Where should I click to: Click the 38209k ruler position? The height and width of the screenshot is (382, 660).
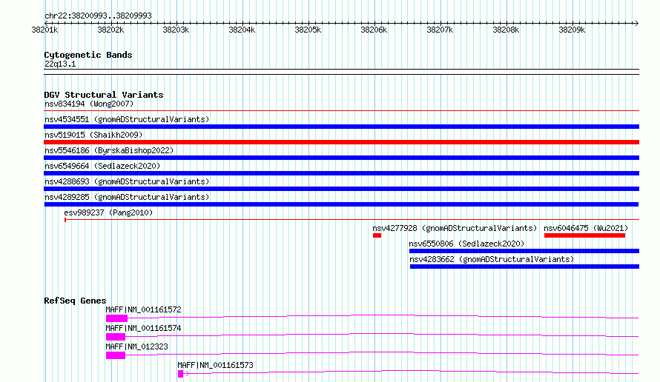[572, 30]
